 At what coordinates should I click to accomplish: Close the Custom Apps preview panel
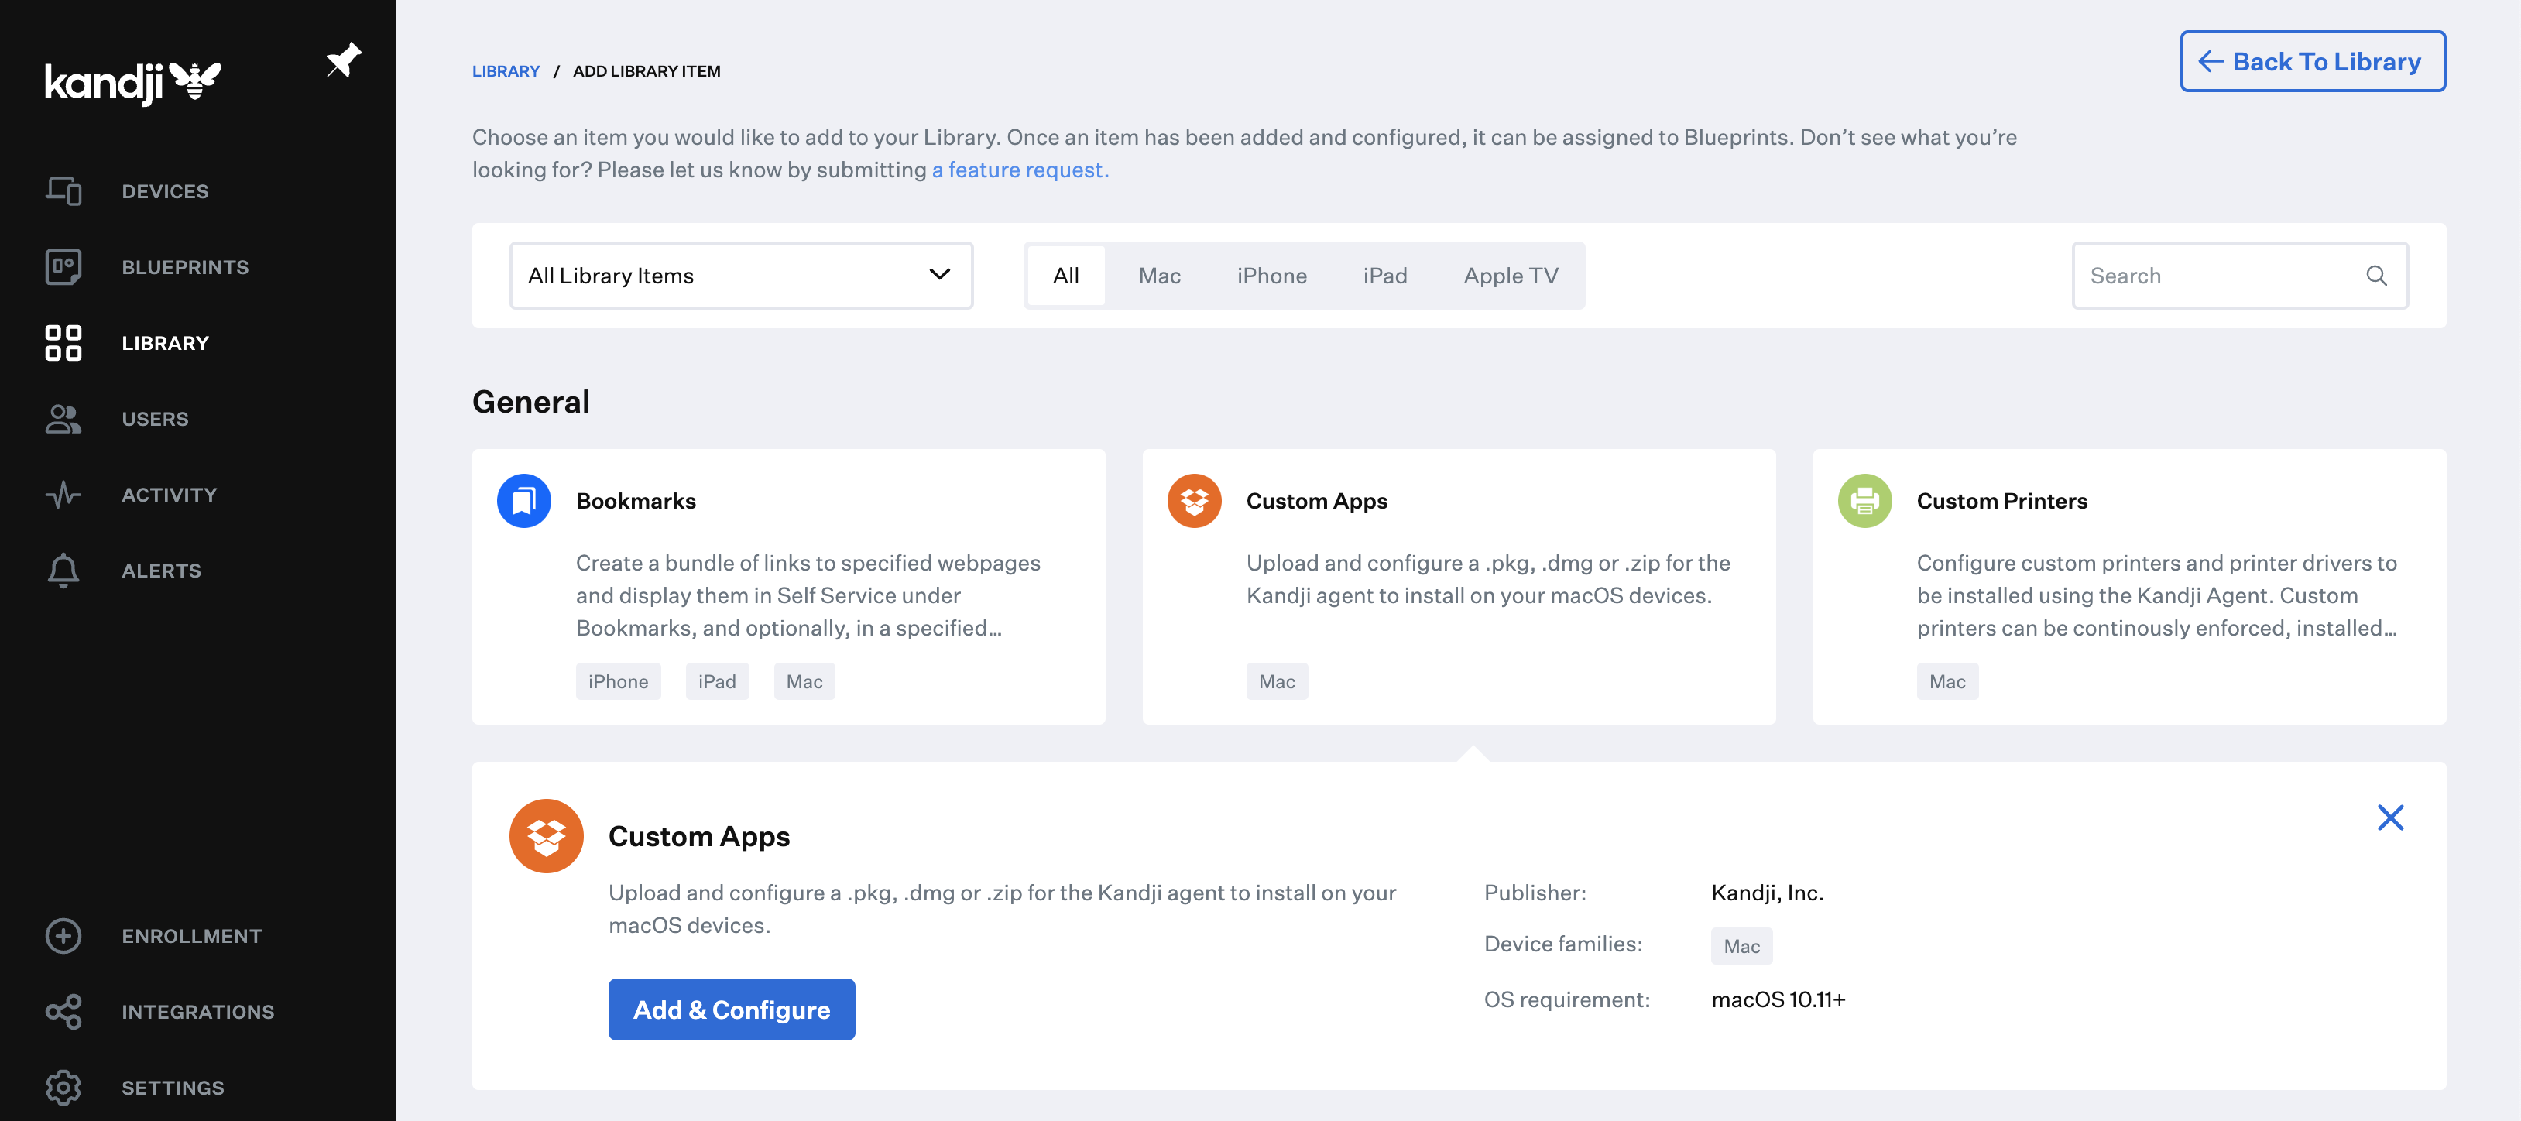[2391, 815]
